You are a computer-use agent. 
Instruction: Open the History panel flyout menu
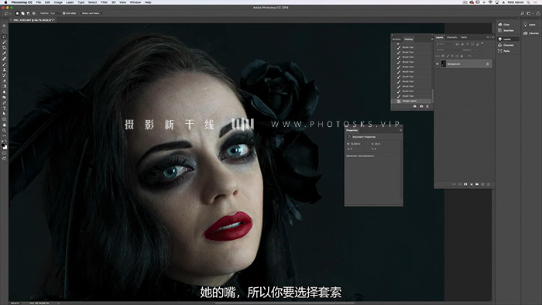[x=432, y=39]
